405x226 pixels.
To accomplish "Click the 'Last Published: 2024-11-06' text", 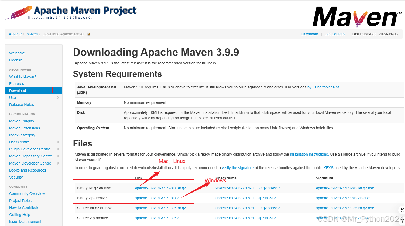I will pyautogui.click(x=375, y=34).
